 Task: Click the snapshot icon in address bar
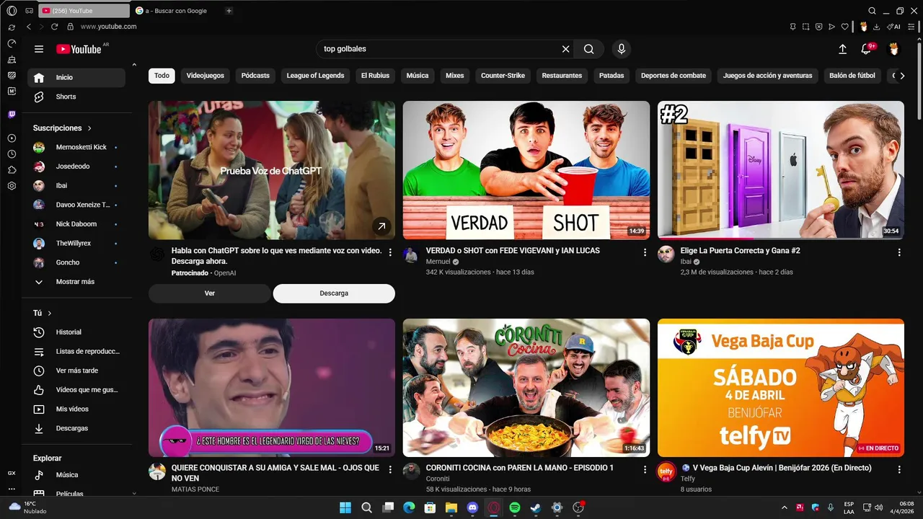[805, 27]
